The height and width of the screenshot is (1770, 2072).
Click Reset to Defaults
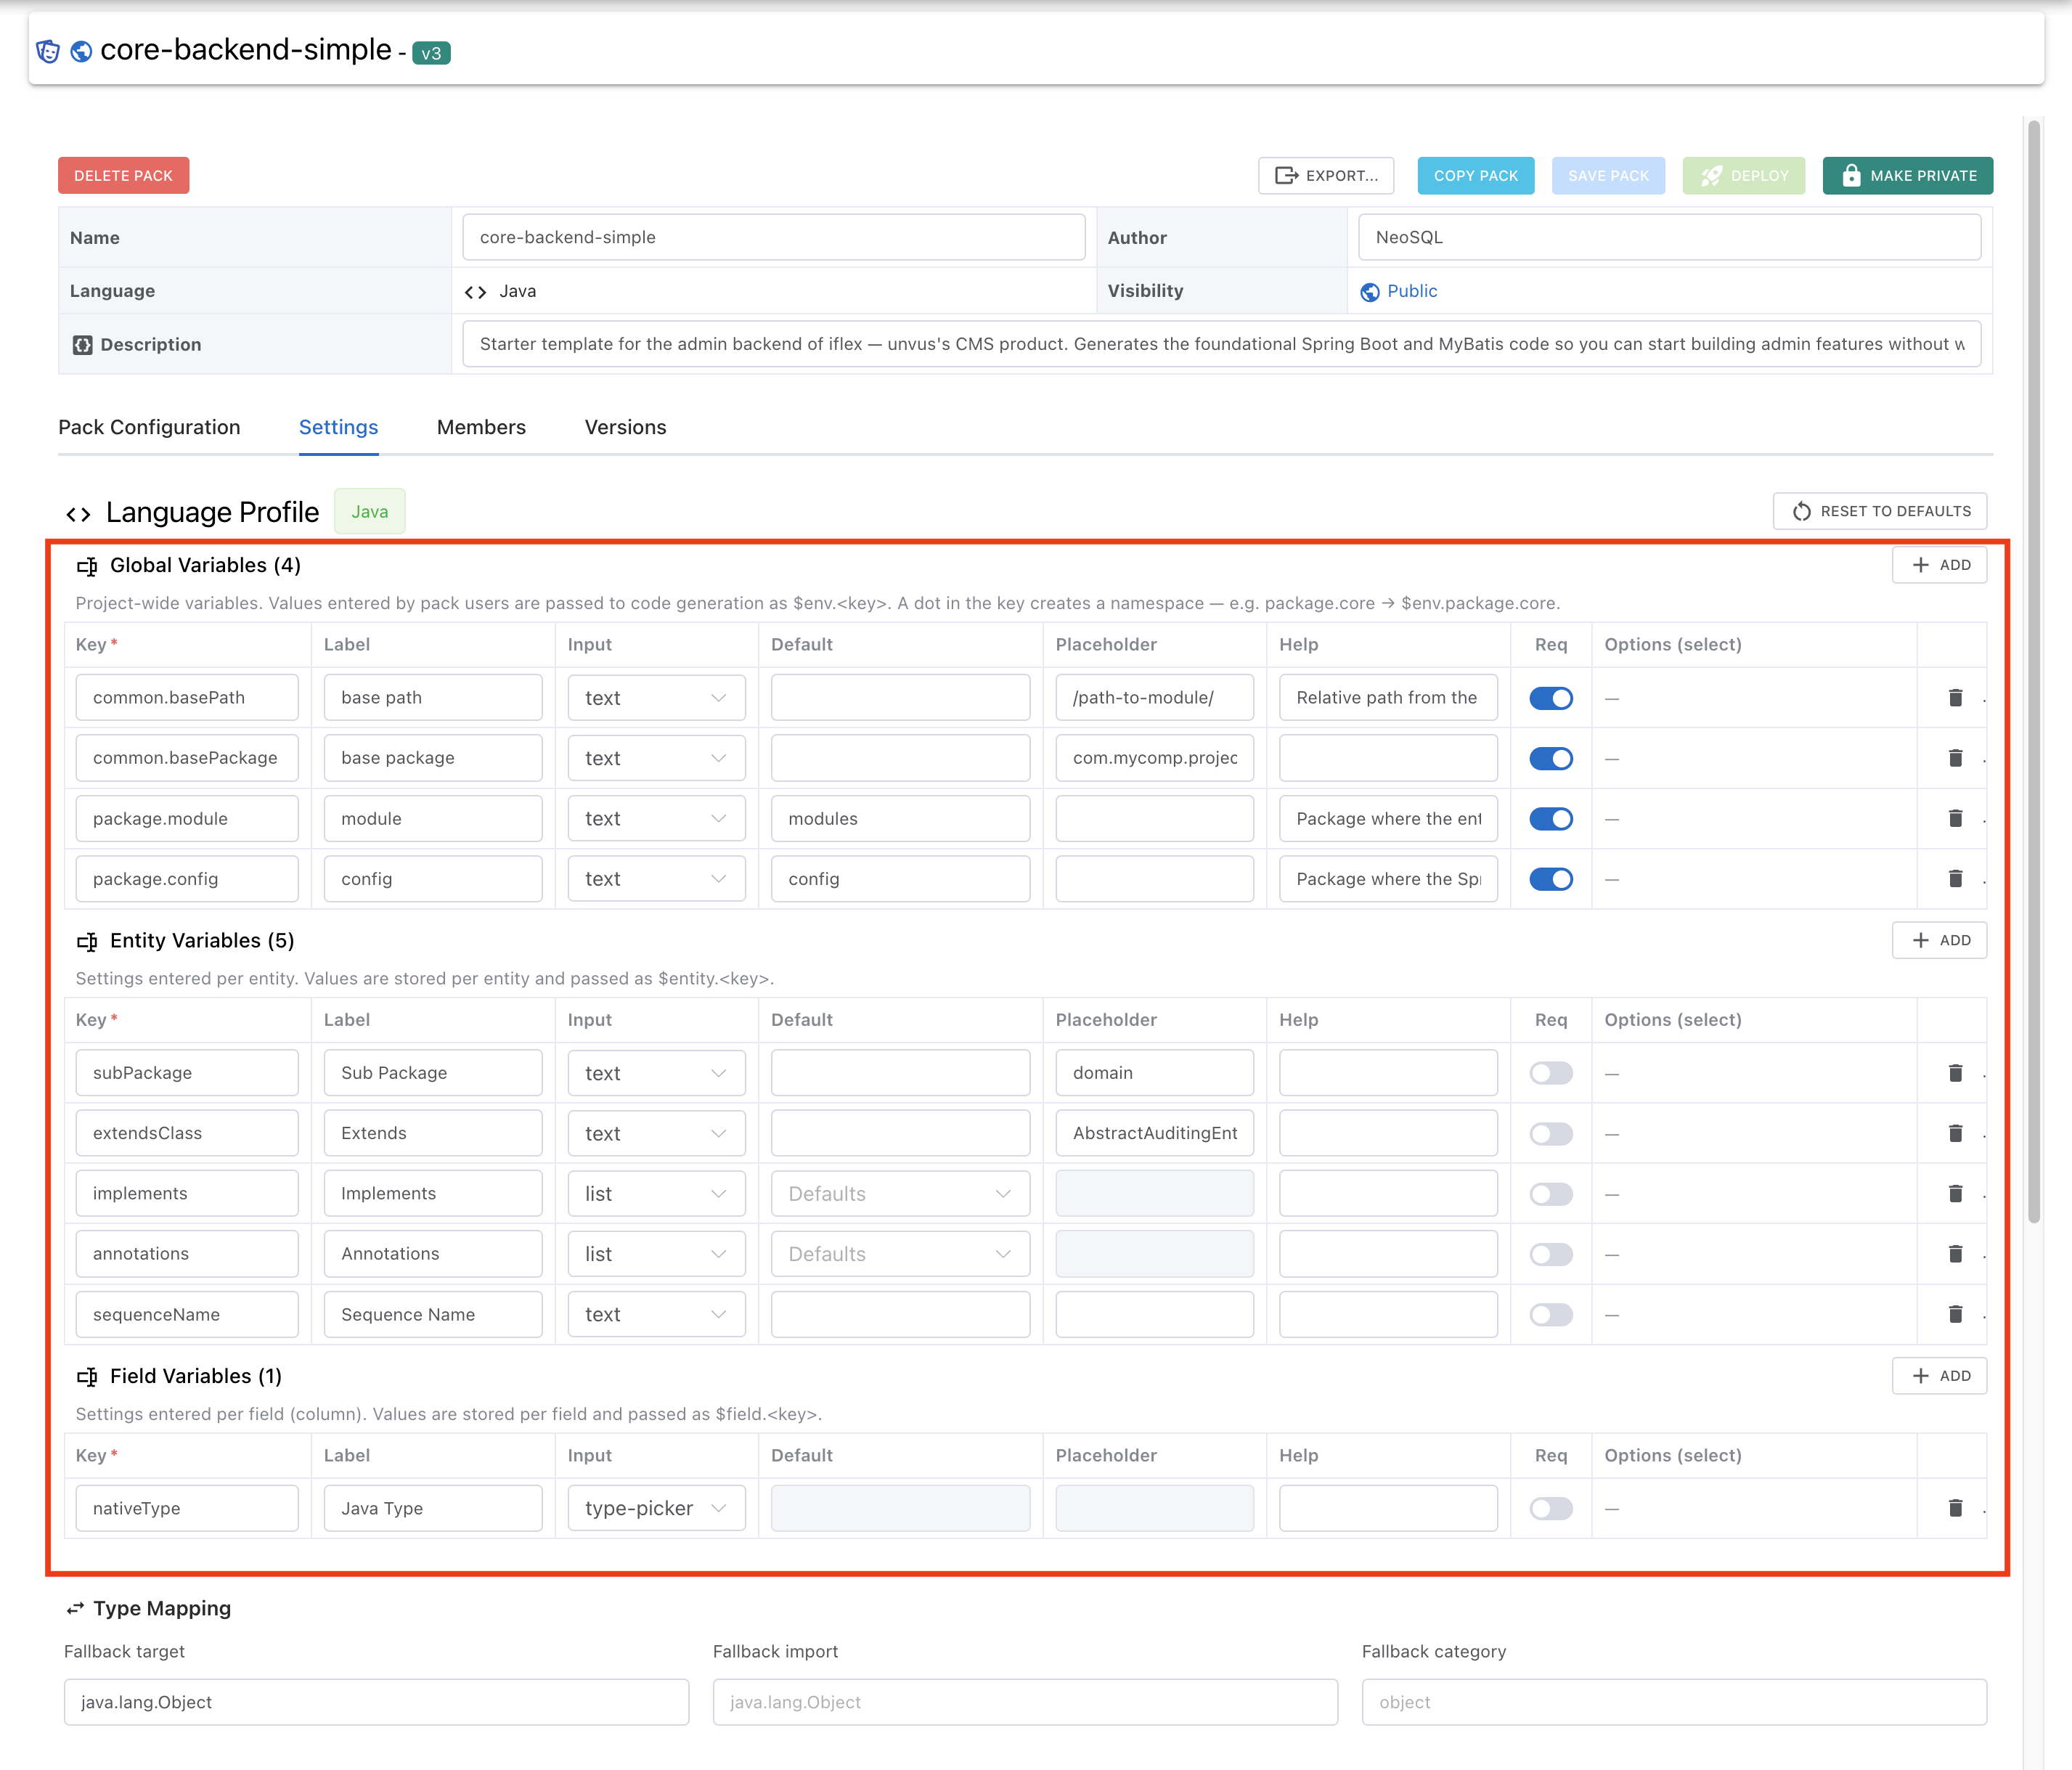click(1880, 511)
